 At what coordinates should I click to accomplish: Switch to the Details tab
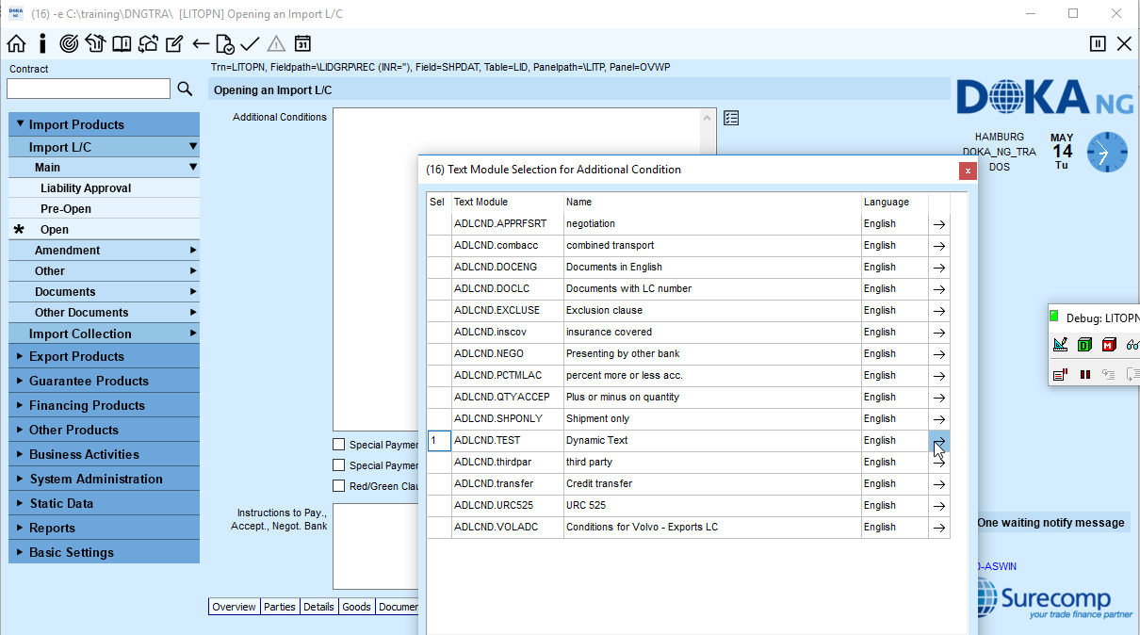318,607
